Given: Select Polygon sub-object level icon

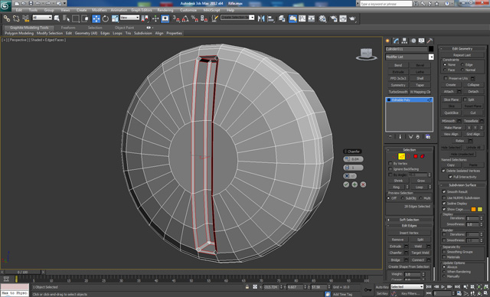Looking at the screenshot, I should [x=416, y=156].
